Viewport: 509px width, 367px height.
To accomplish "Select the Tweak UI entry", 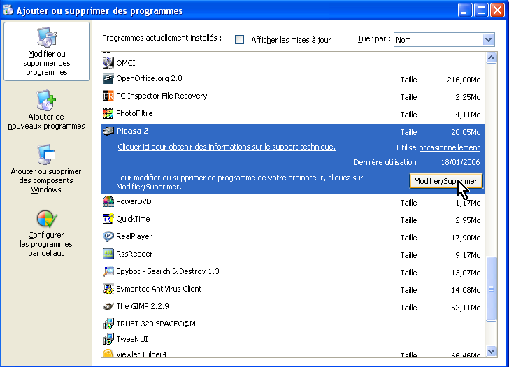I will pos(293,339).
